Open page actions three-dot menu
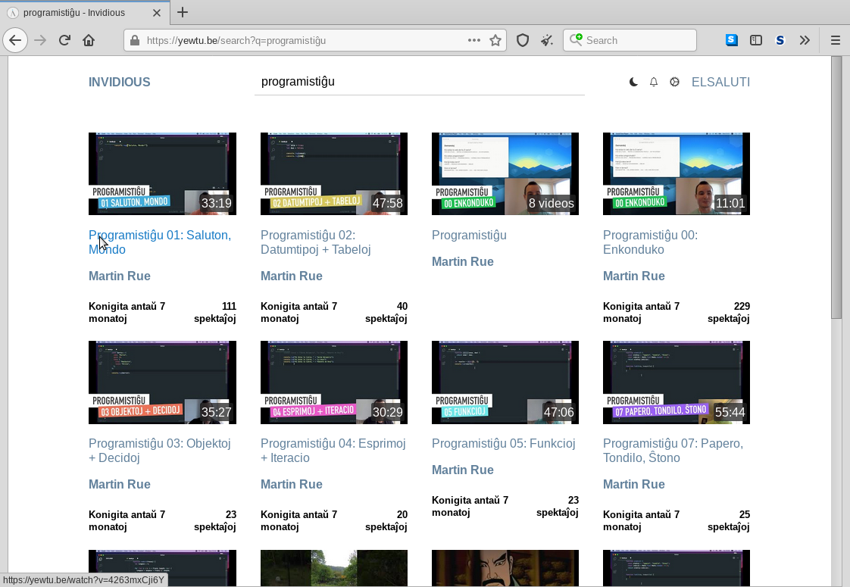Image resolution: width=850 pixels, height=587 pixels. 474,40
